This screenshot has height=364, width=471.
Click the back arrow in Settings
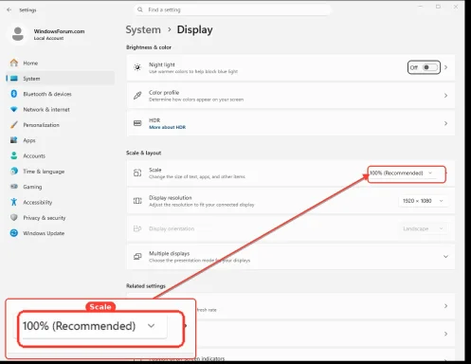9,9
